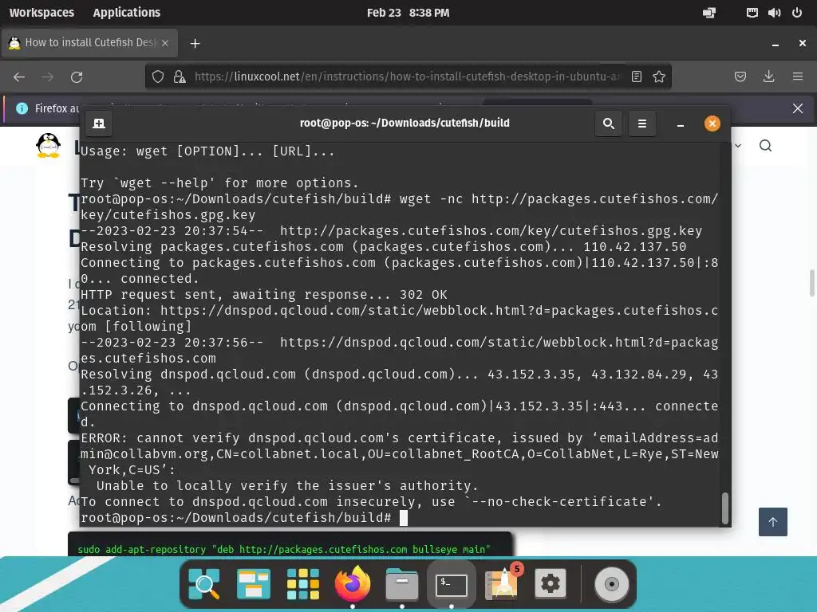Bookmark this page with star
The height and width of the screenshot is (612, 817).
pyautogui.click(x=658, y=77)
